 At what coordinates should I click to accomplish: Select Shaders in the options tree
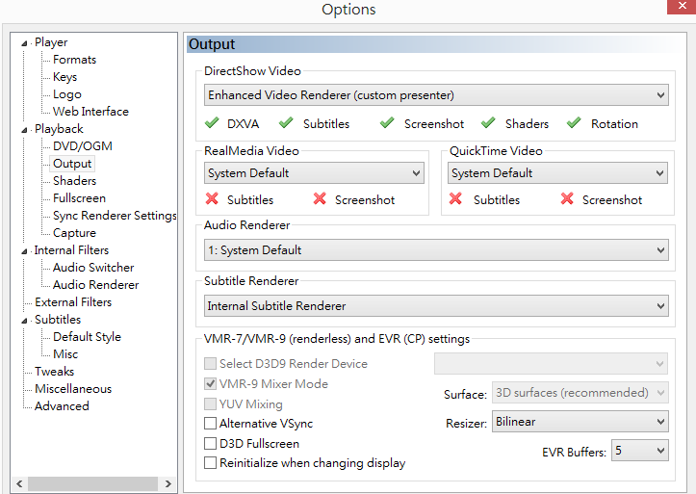(x=74, y=181)
